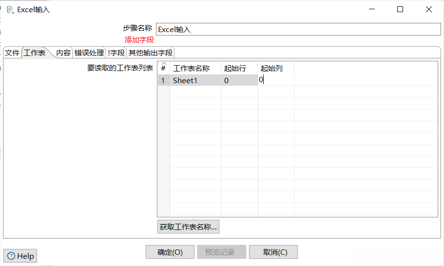
Task: Close the Excel输入 dialog
Action: (x=429, y=9)
